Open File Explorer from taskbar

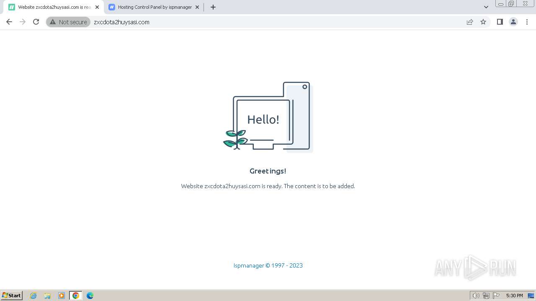click(x=47, y=296)
